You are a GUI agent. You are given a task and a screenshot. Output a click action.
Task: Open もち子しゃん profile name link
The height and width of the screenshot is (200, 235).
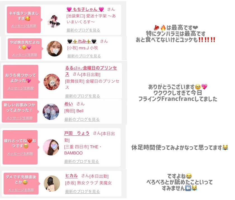point(85,9)
